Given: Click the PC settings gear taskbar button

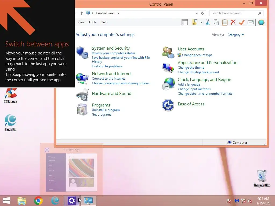Looking at the screenshot, I should (71, 201).
